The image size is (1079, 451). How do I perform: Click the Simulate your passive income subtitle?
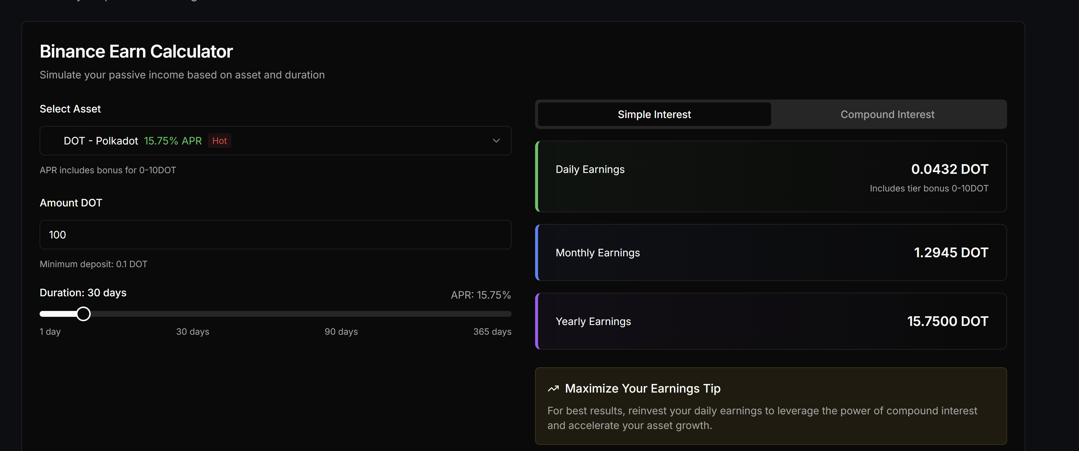tap(182, 75)
